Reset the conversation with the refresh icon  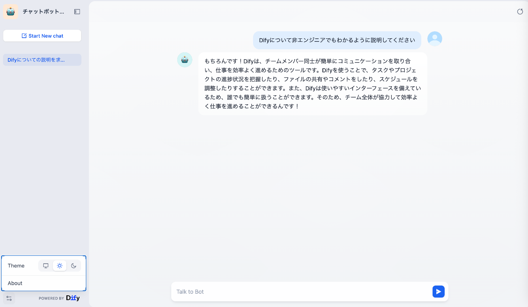tap(520, 12)
